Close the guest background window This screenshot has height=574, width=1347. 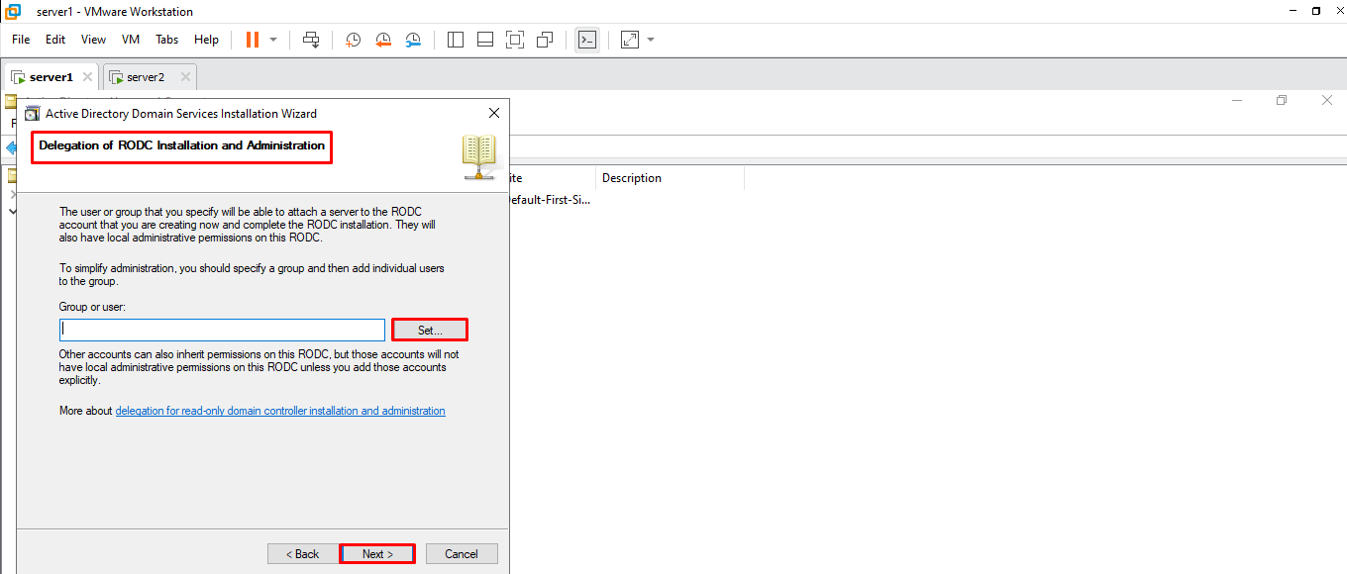point(1327,100)
